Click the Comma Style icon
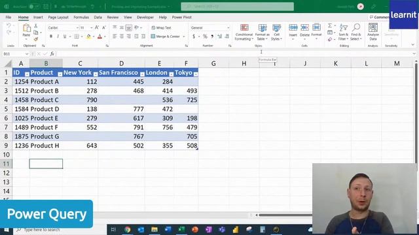The width and height of the screenshot is (419, 235). click(x=212, y=37)
